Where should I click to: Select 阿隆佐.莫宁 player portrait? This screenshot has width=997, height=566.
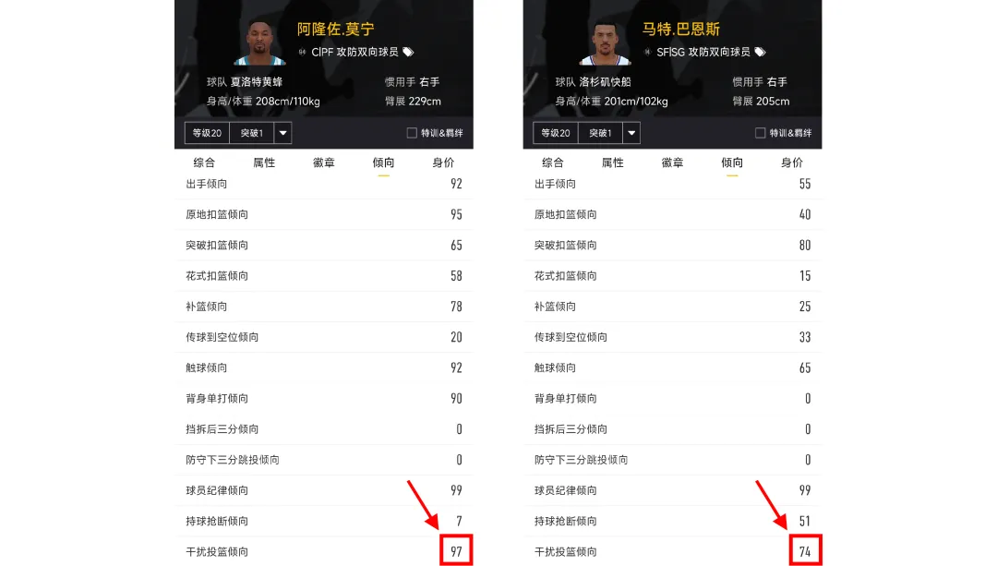tap(259, 42)
